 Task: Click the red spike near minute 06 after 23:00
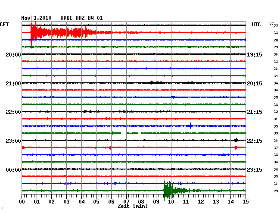pos(111,147)
